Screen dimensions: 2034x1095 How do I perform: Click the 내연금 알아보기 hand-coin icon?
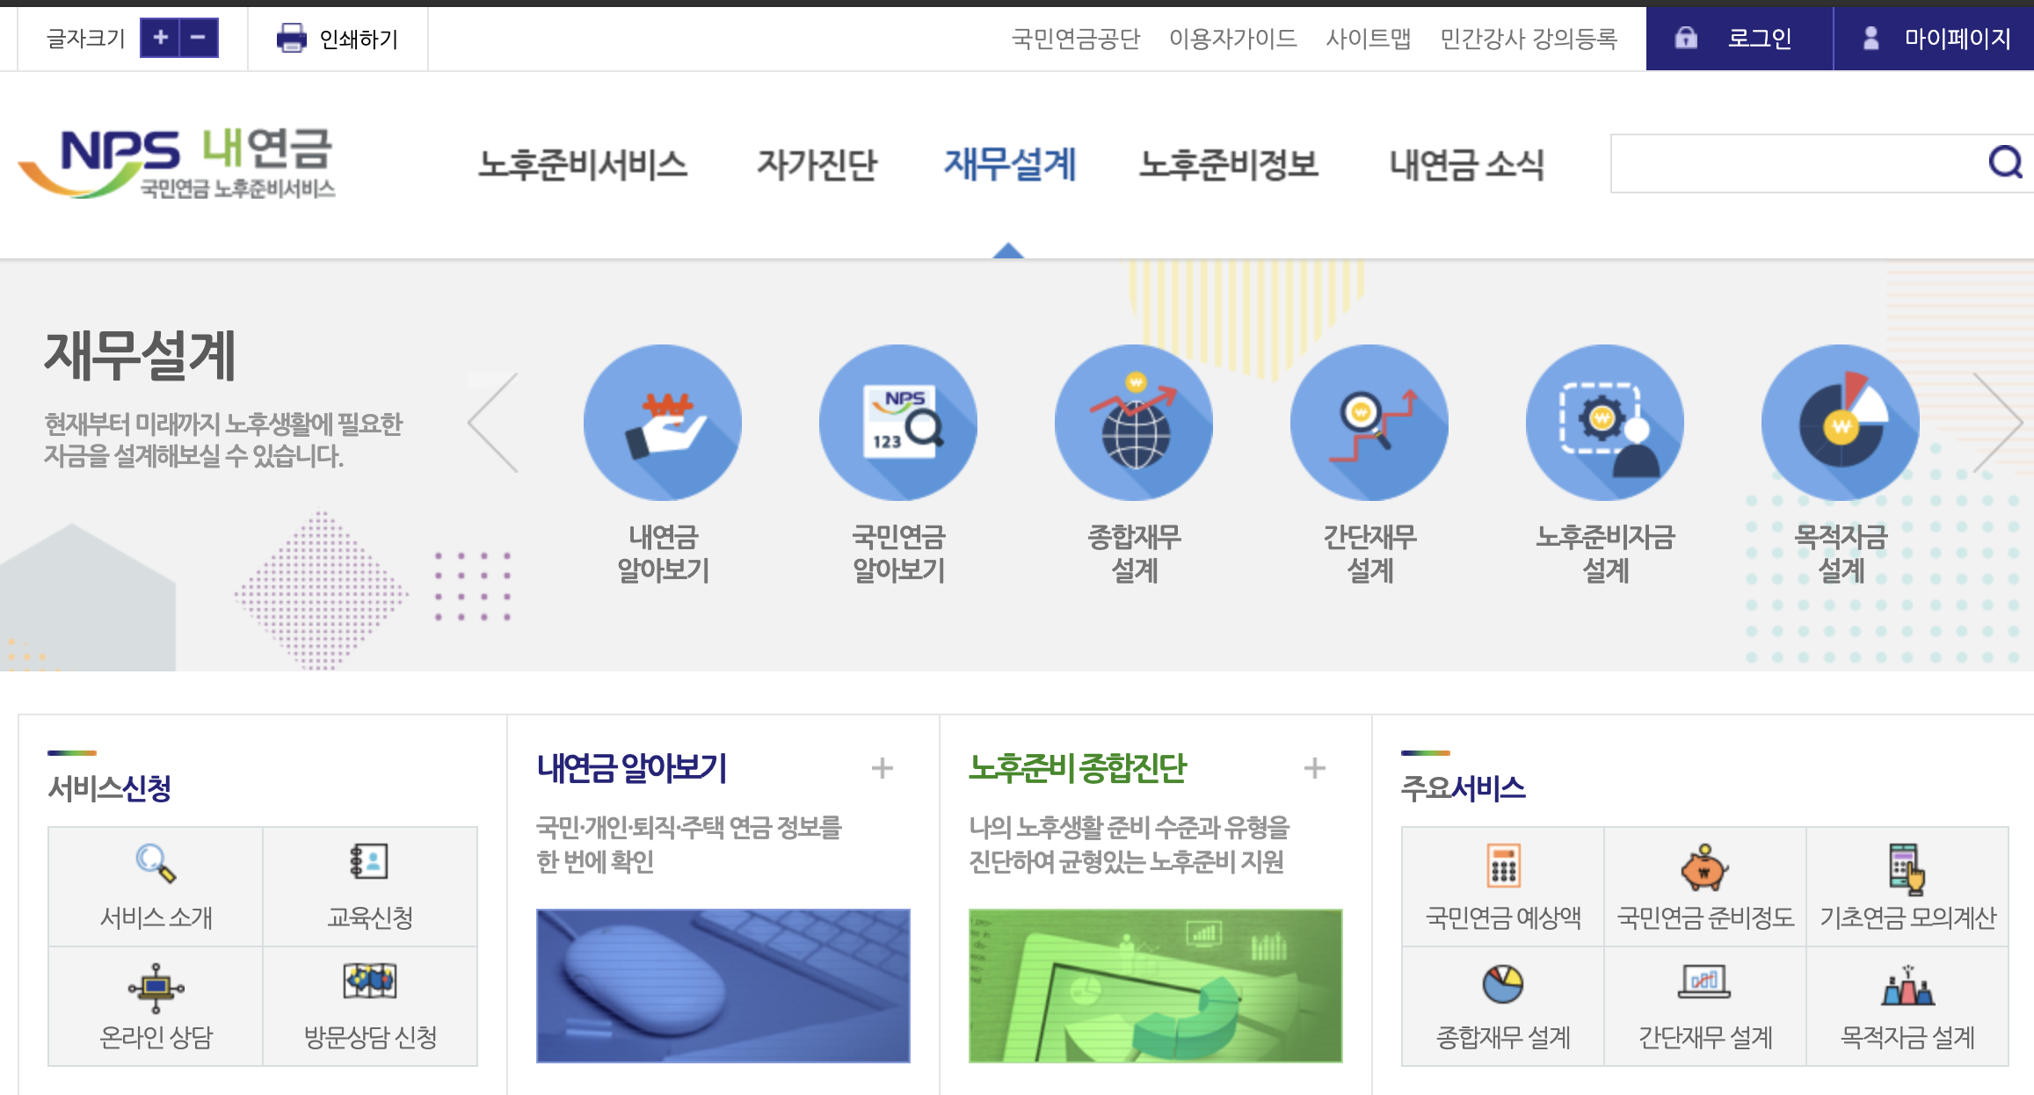[663, 423]
